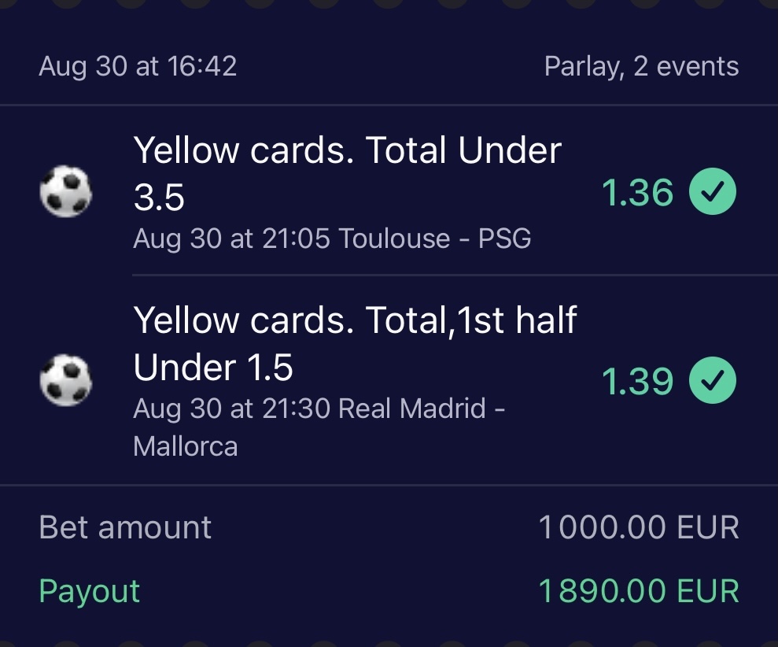Select the 1.39 odds value
Screen dimensions: 778x647
637,382
